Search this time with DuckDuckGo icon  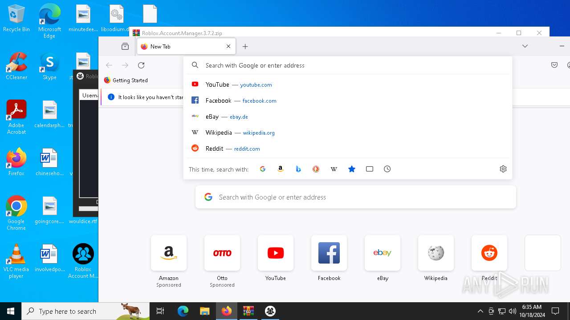pos(316,169)
